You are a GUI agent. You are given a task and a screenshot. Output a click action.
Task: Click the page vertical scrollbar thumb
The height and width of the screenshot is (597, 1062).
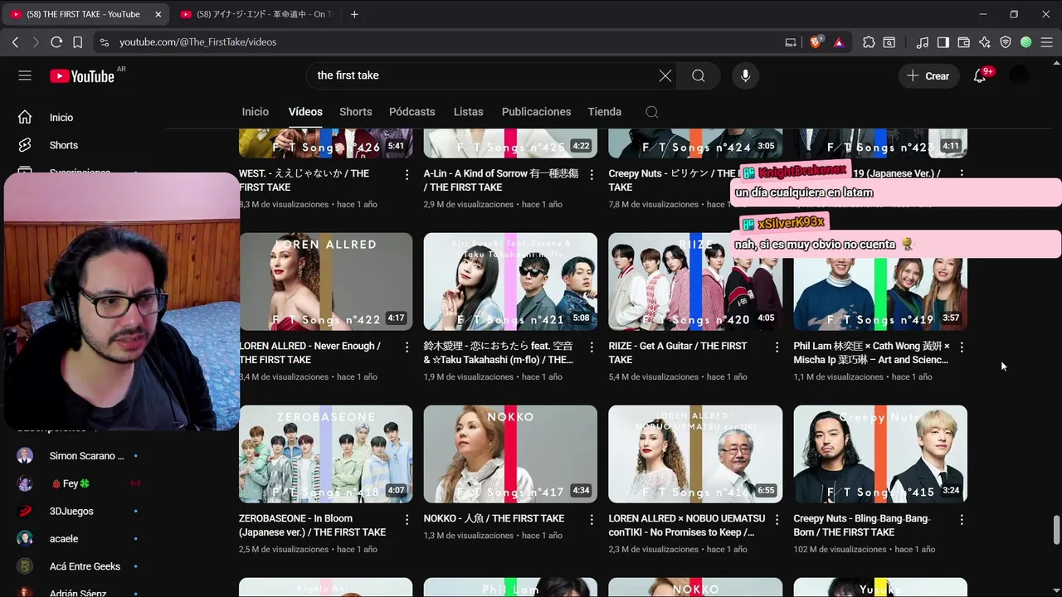click(x=1056, y=530)
